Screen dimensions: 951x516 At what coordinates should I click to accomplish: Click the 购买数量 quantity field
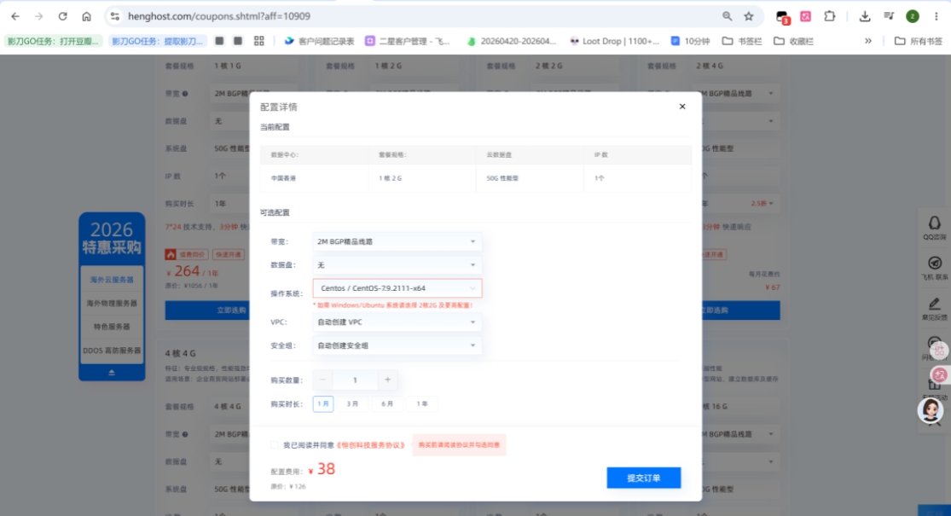coord(355,380)
